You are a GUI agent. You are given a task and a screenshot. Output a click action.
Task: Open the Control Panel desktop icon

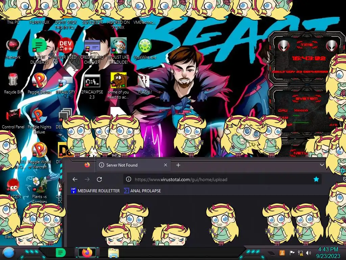[13, 118]
